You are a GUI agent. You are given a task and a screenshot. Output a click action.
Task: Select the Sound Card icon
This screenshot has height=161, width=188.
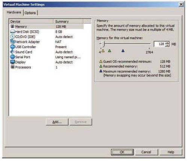tap(12, 52)
